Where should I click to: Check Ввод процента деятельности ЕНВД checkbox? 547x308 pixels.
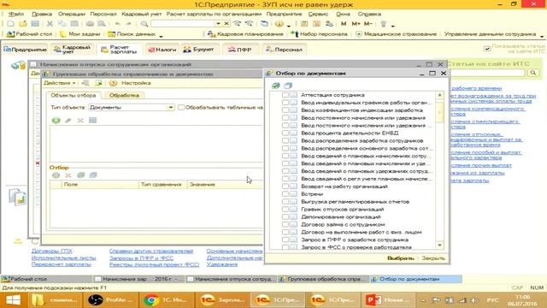coord(285,133)
